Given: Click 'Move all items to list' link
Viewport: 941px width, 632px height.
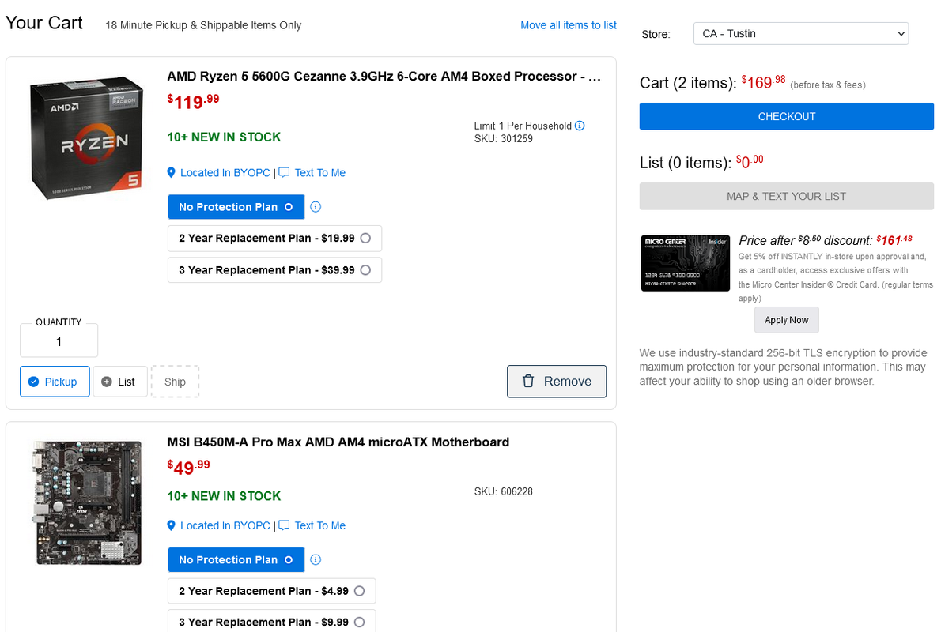Looking at the screenshot, I should click(568, 25).
